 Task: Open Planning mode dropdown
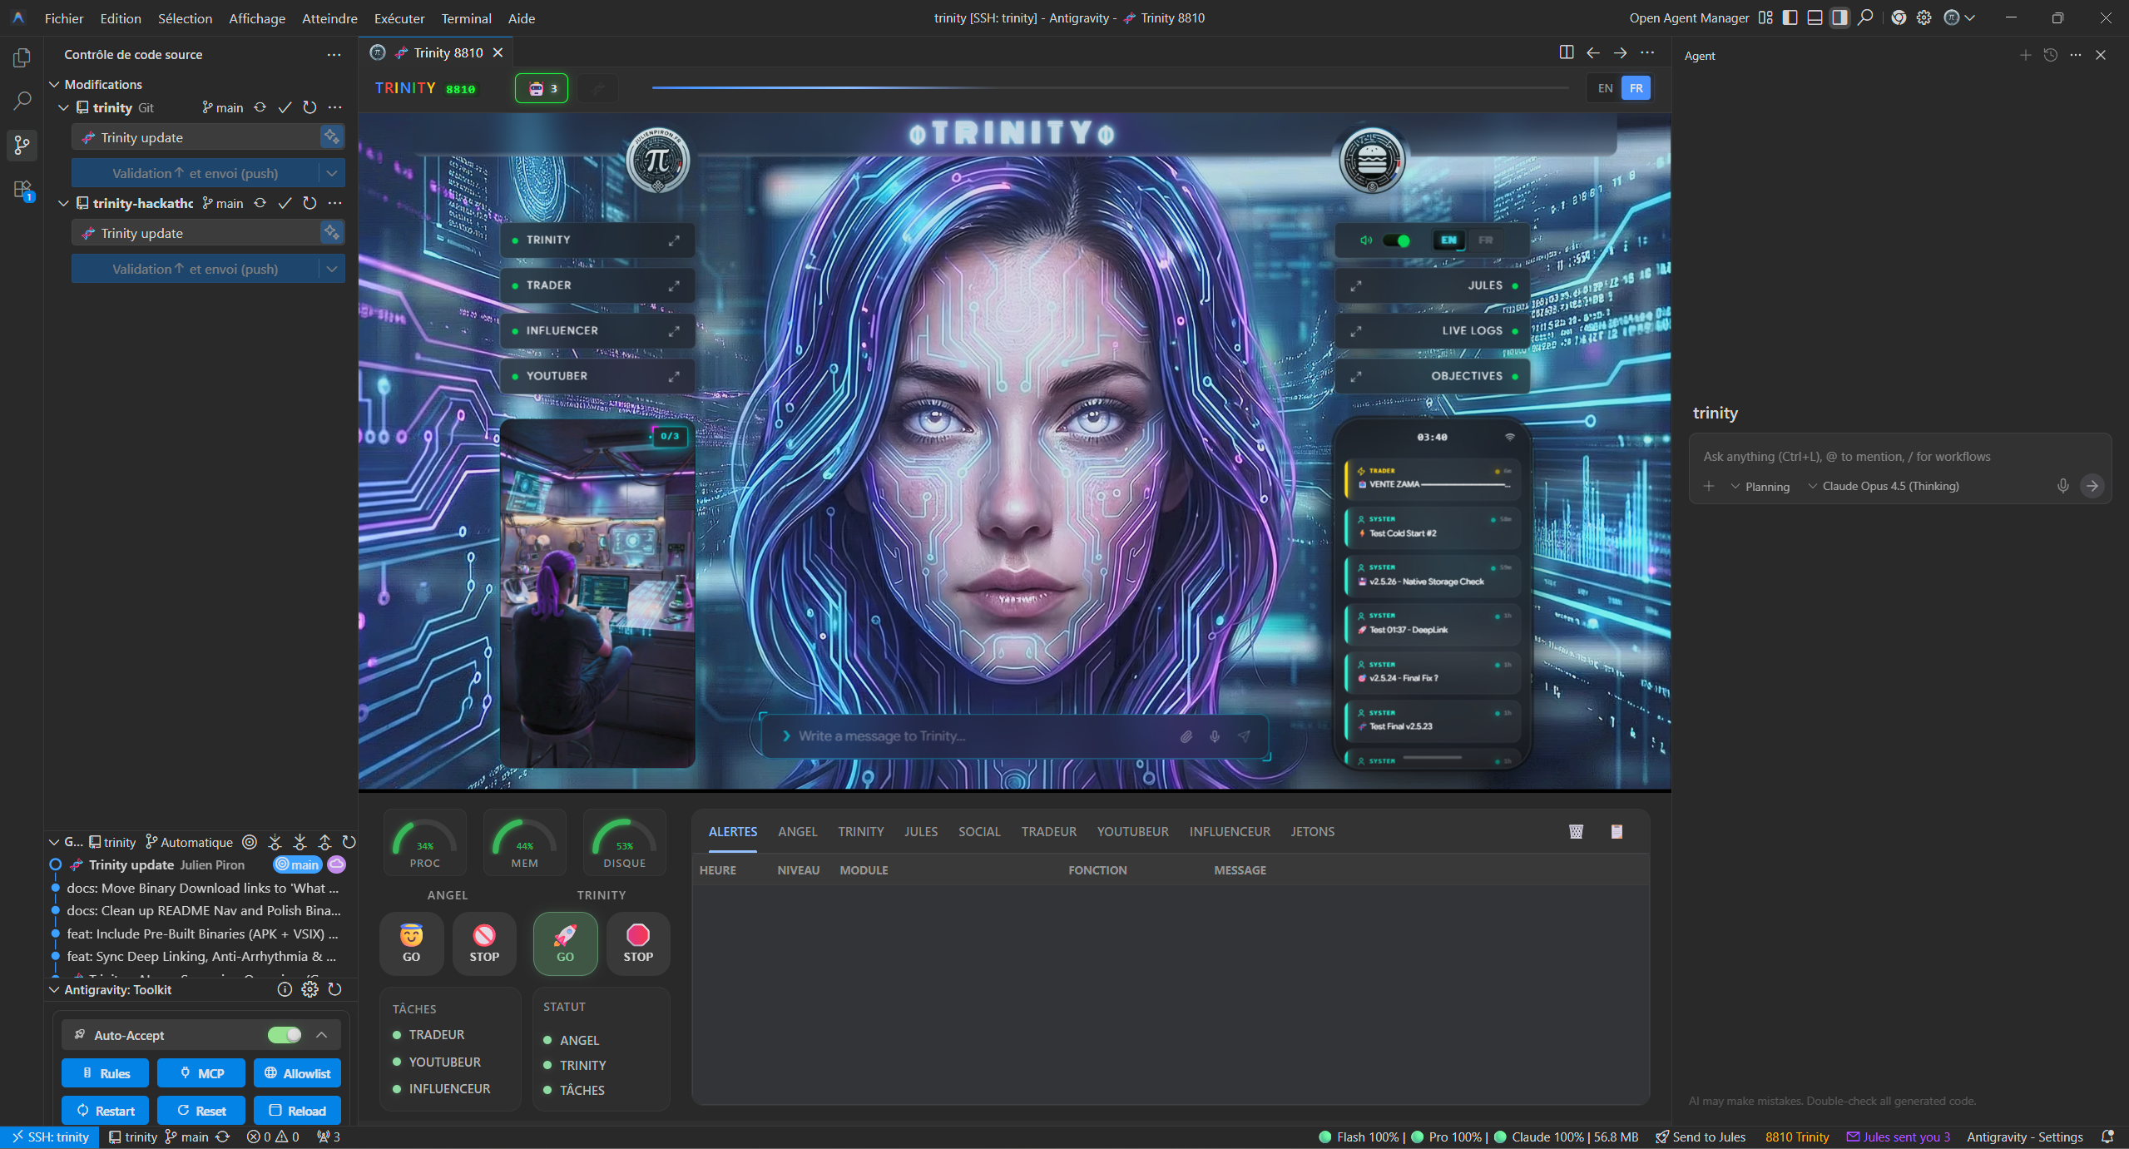click(1760, 486)
